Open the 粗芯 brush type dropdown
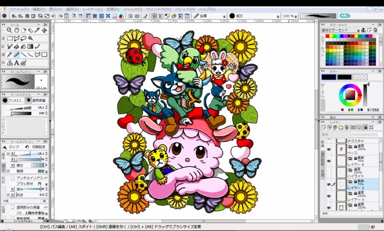 tap(278, 16)
